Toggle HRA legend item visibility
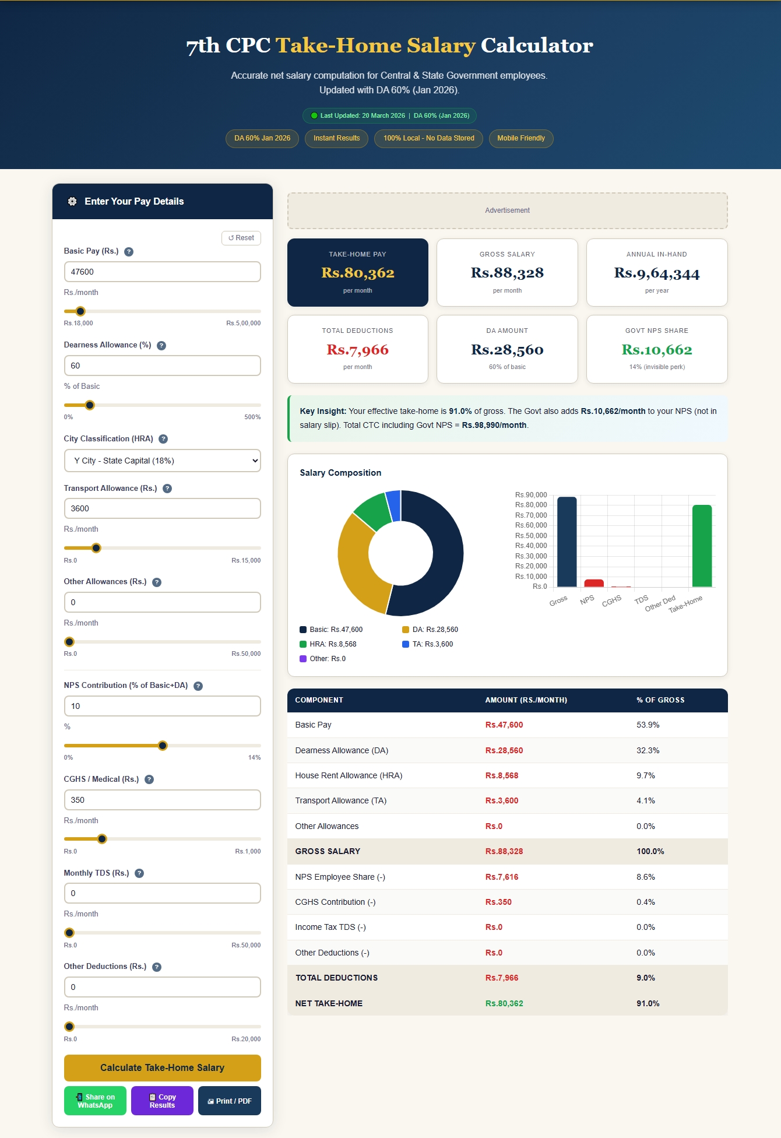 [x=328, y=644]
